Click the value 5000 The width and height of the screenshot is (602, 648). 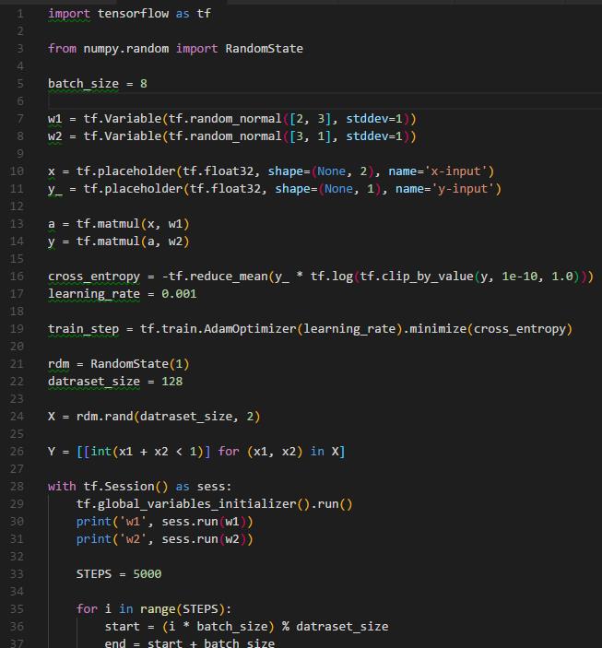(148, 574)
